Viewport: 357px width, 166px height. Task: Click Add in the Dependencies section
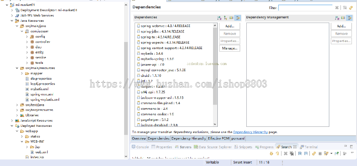[230, 26]
